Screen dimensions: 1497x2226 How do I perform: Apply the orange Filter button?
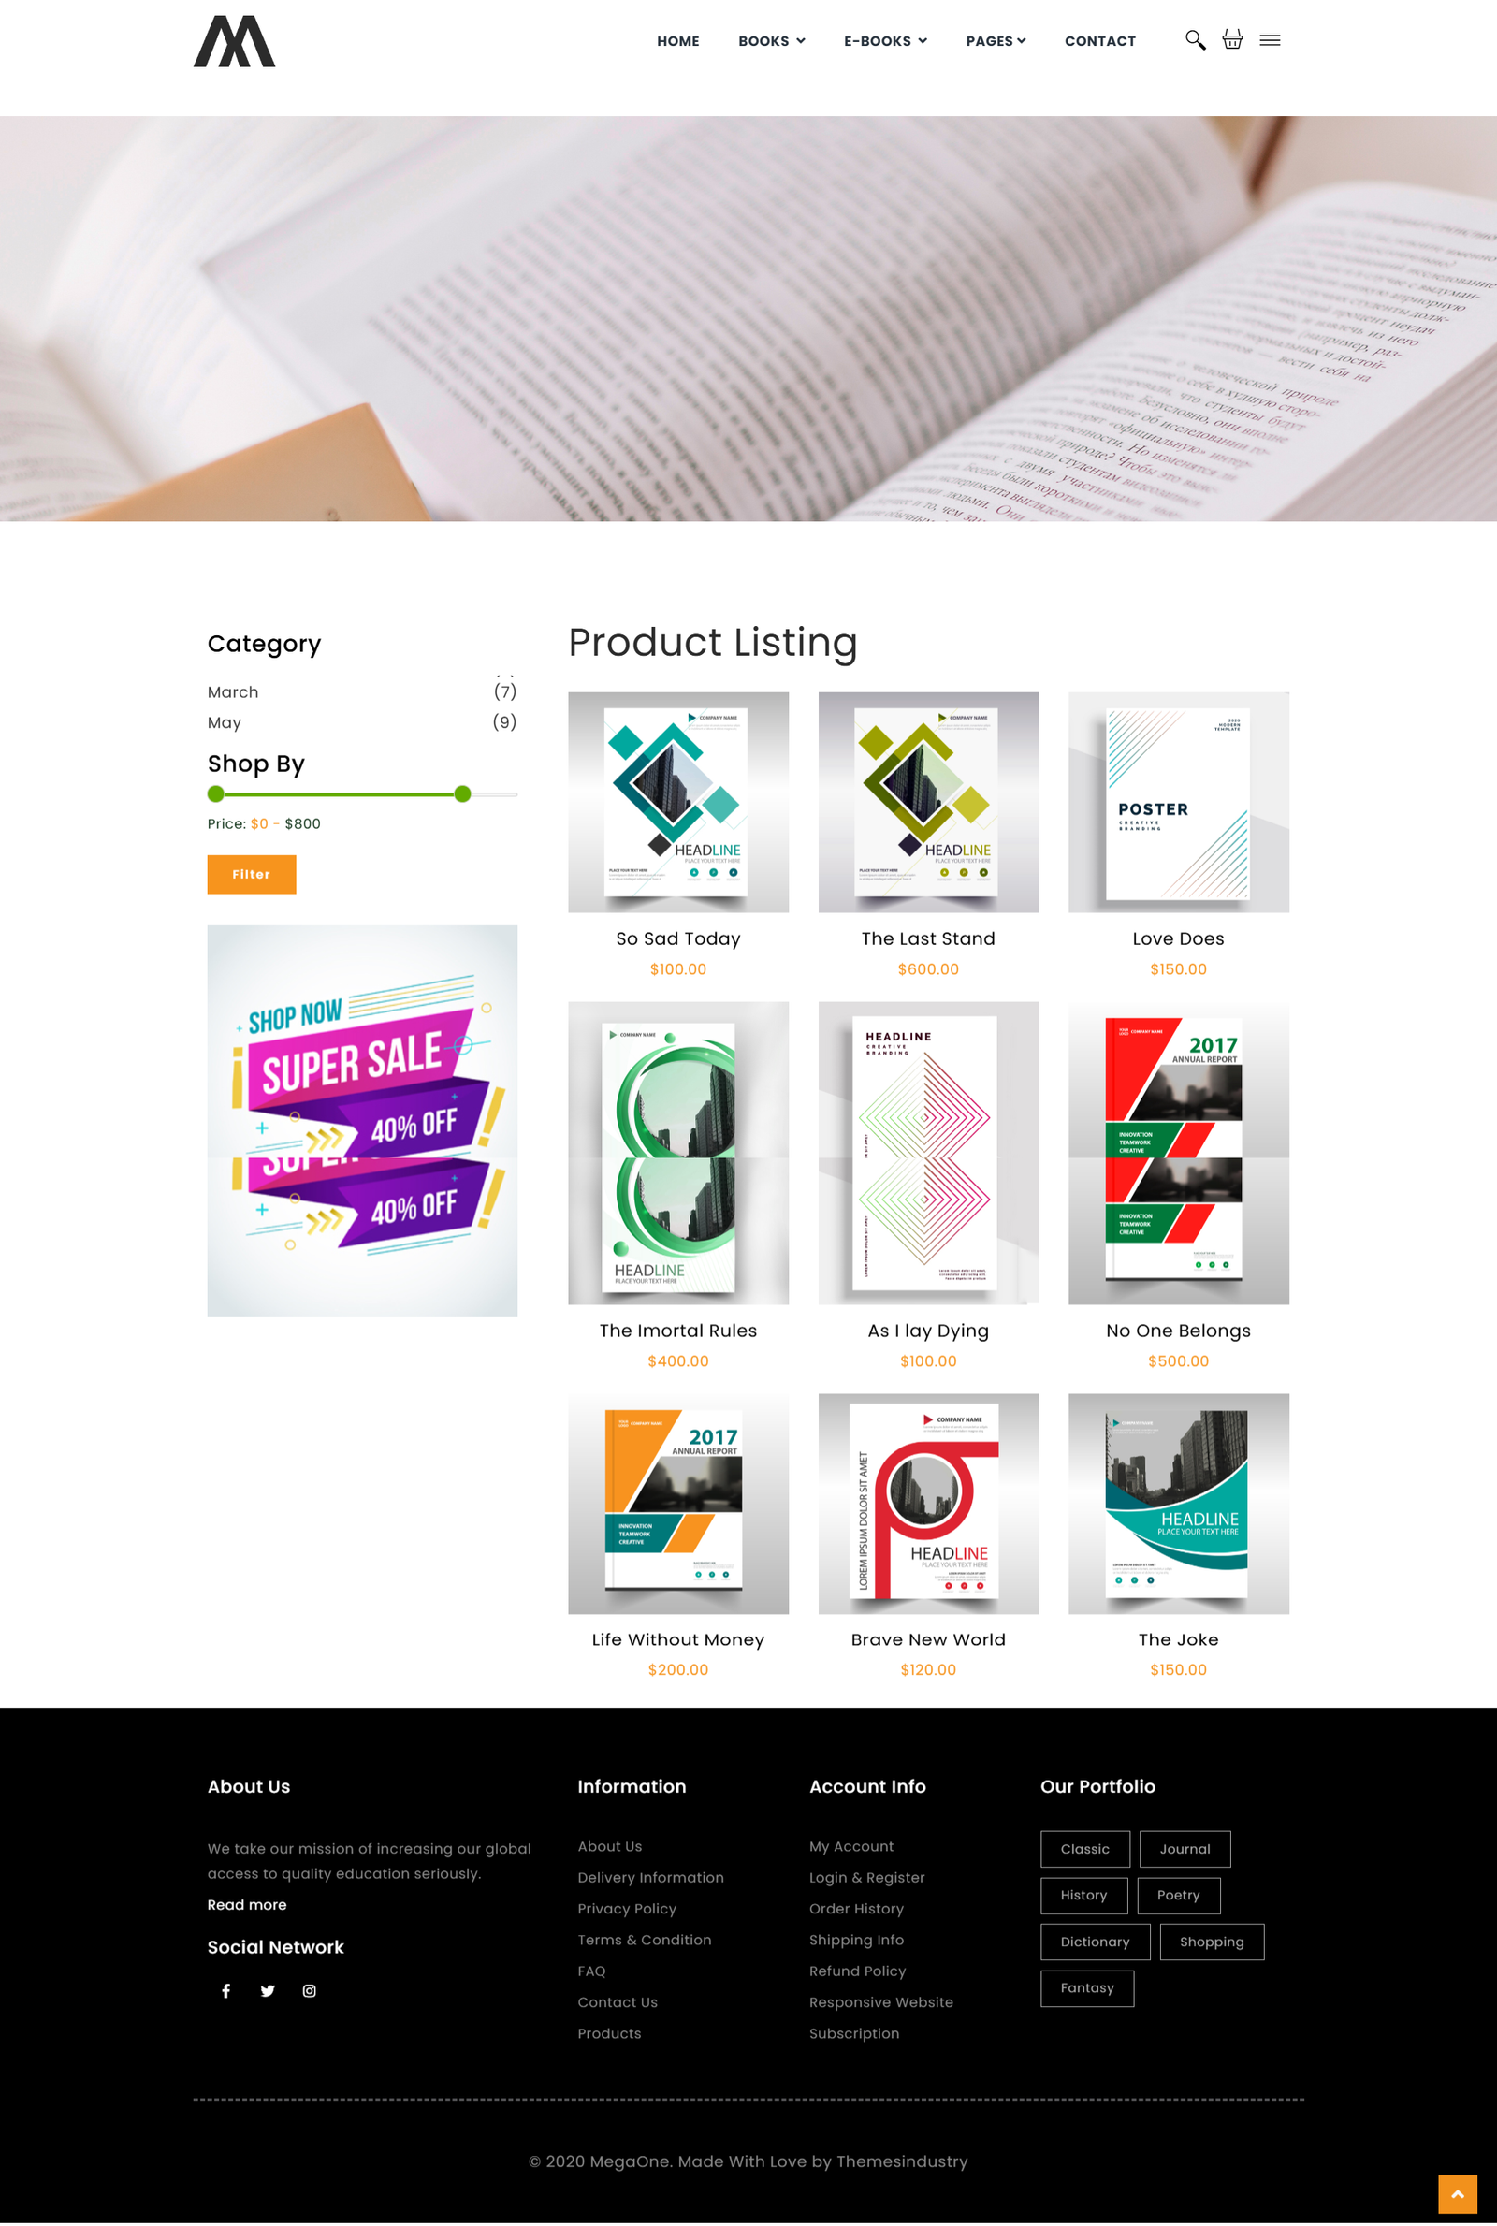251,874
